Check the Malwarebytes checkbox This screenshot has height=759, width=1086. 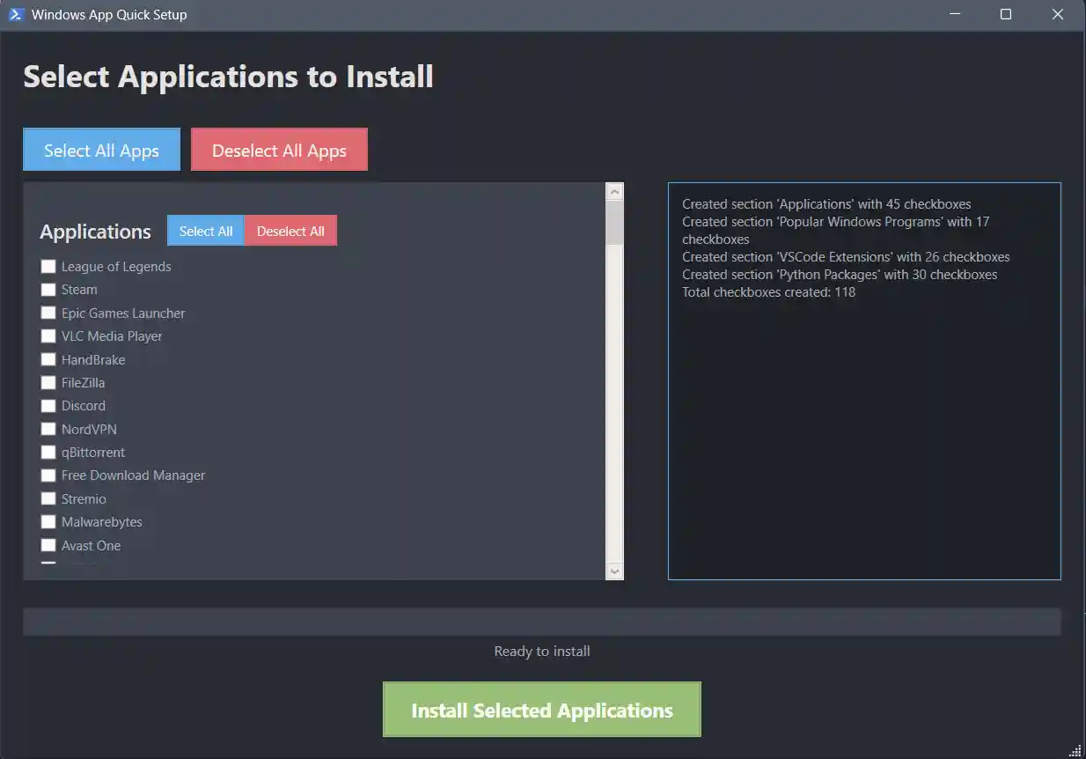click(48, 521)
